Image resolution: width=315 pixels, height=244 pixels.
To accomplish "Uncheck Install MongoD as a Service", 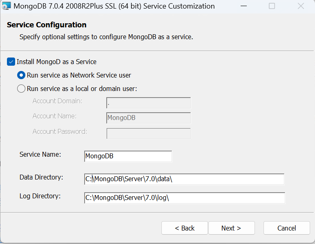I will 11,62.
